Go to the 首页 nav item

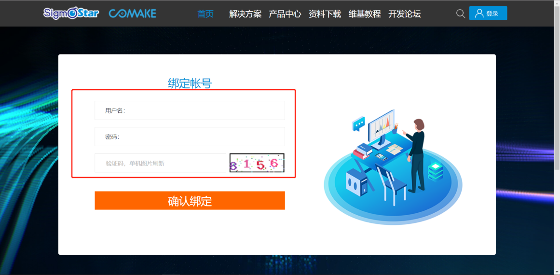click(x=205, y=14)
